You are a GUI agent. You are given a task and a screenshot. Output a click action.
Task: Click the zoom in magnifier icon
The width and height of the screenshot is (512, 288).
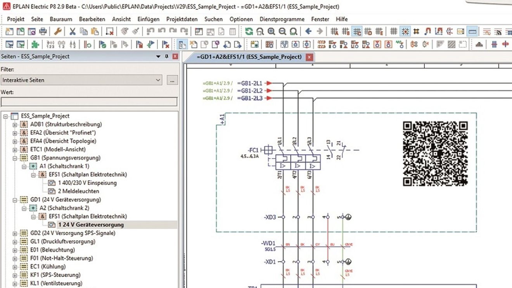[x=272, y=31]
